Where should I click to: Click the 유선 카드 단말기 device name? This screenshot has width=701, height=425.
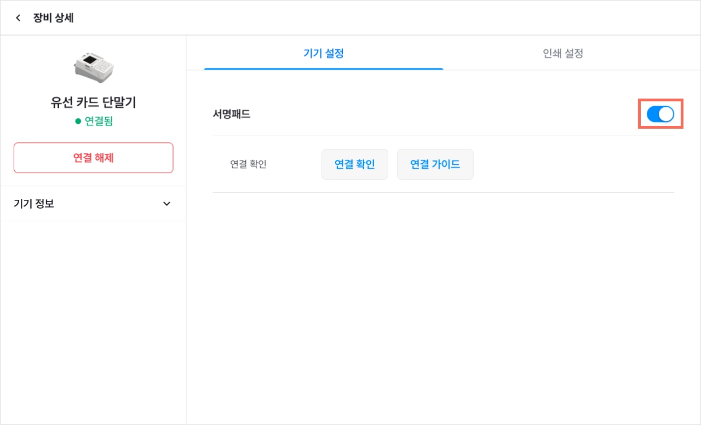(x=94, y=102)
